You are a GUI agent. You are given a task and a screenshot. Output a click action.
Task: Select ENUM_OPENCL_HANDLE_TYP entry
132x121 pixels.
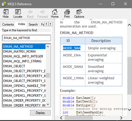[x=24, y=86]
